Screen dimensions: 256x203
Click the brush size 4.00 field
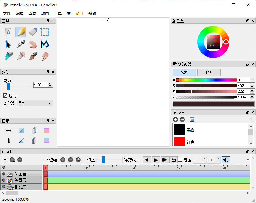41,85
